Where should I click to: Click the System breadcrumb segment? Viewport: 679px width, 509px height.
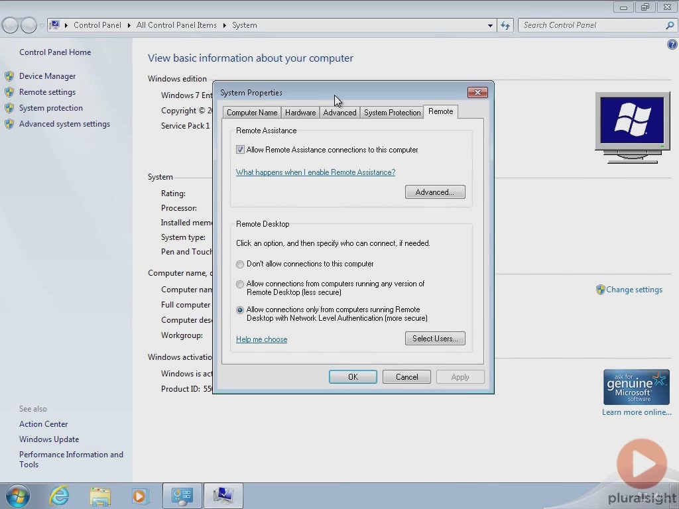click(x=245, y=25)
